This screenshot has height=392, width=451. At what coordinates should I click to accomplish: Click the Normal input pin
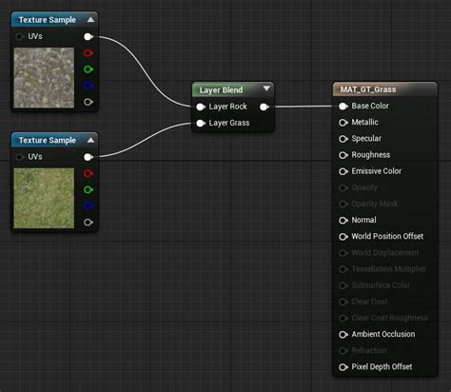343,220
